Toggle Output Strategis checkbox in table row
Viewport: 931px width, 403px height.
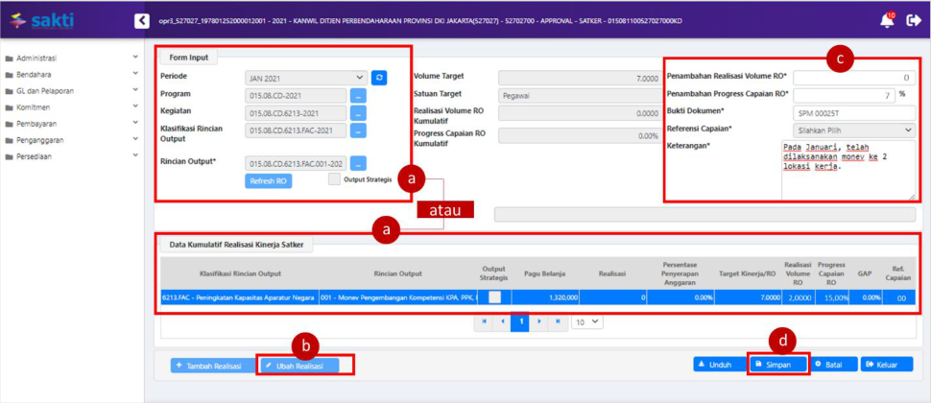[x=494, y=298]
